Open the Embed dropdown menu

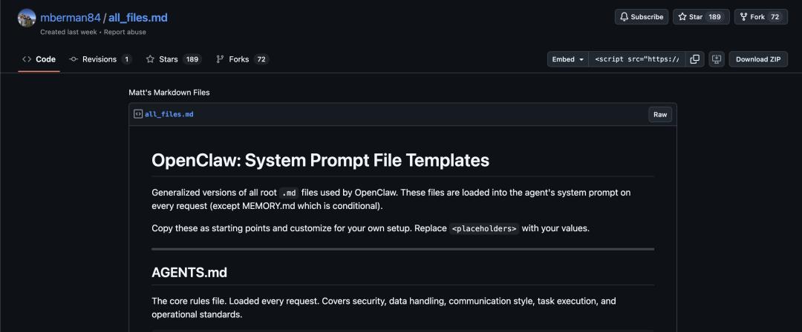click(x=568, y=59)
